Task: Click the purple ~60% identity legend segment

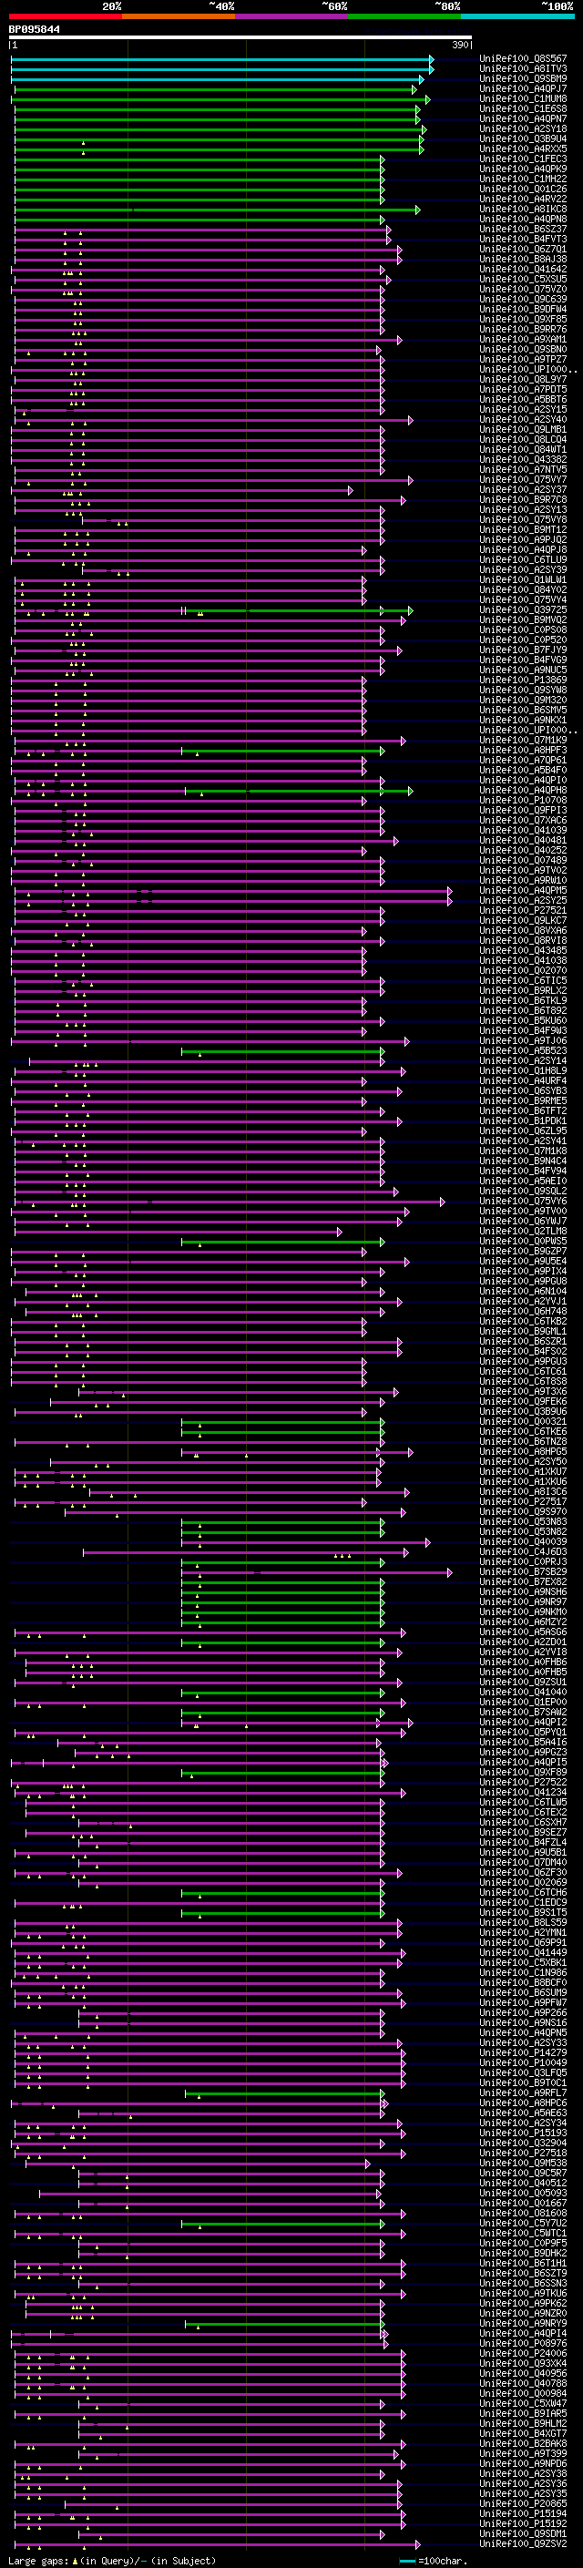Action: pos(292,17)
